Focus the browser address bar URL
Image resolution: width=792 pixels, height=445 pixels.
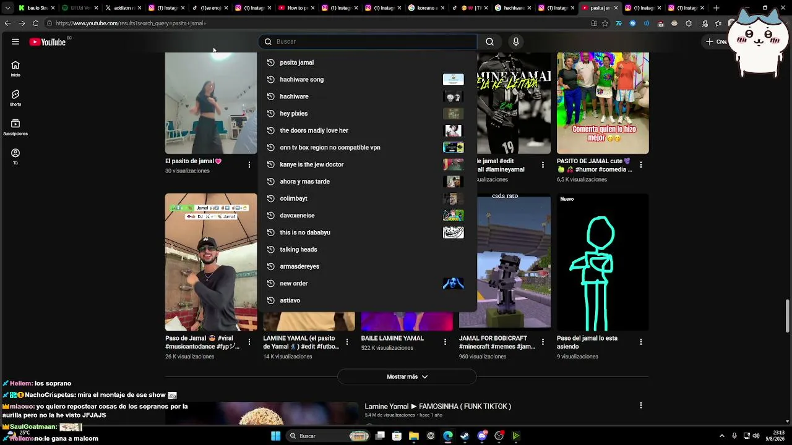pos(131,23)
